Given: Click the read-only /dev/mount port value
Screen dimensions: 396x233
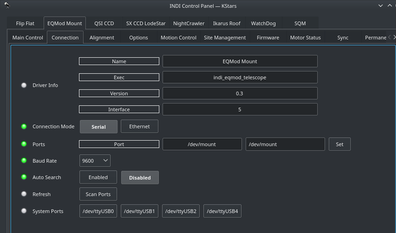Looking at the screenshot, I should click(202, 144).
